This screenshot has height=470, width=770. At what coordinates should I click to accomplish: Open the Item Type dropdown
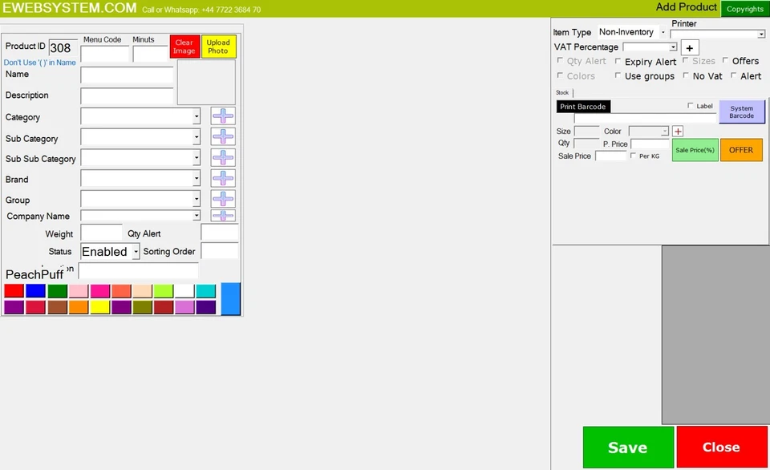click(631, 32)
